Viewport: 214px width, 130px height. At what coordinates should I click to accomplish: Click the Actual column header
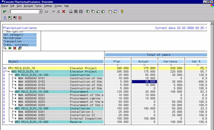tap(145, 61)
